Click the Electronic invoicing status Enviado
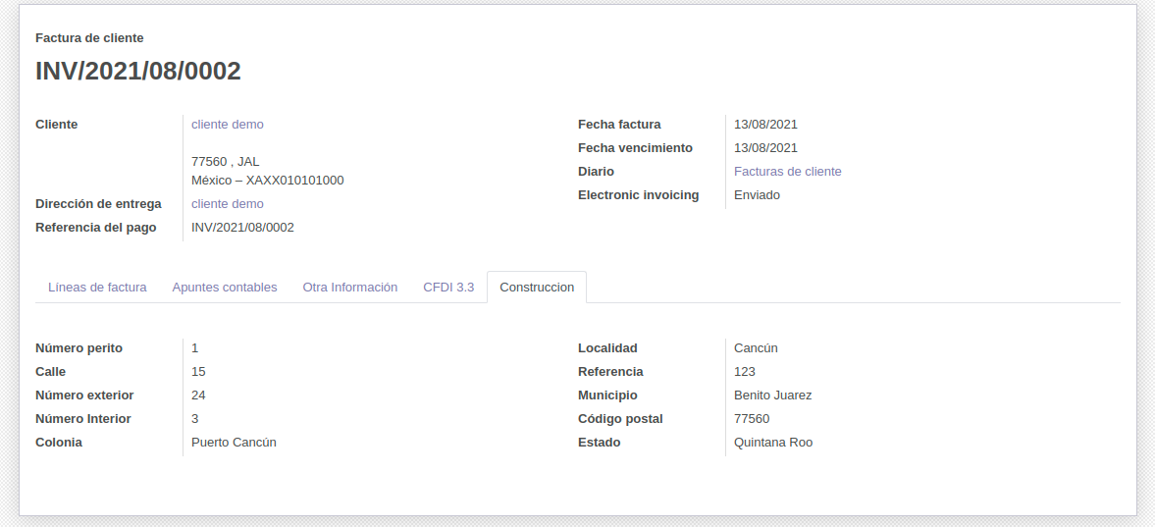 757,195
